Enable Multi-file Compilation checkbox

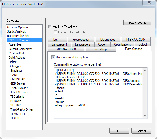pyautogui.click(x=50, y=27)
